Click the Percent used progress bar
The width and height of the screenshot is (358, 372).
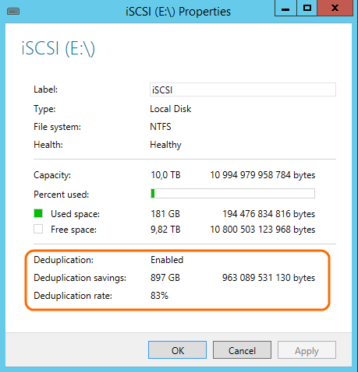[232, 194]
